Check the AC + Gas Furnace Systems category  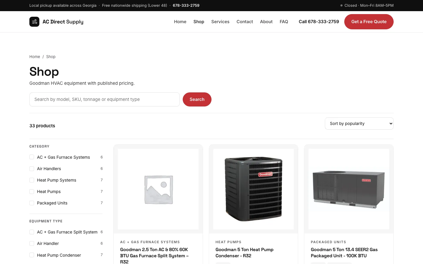pos(32,157)
